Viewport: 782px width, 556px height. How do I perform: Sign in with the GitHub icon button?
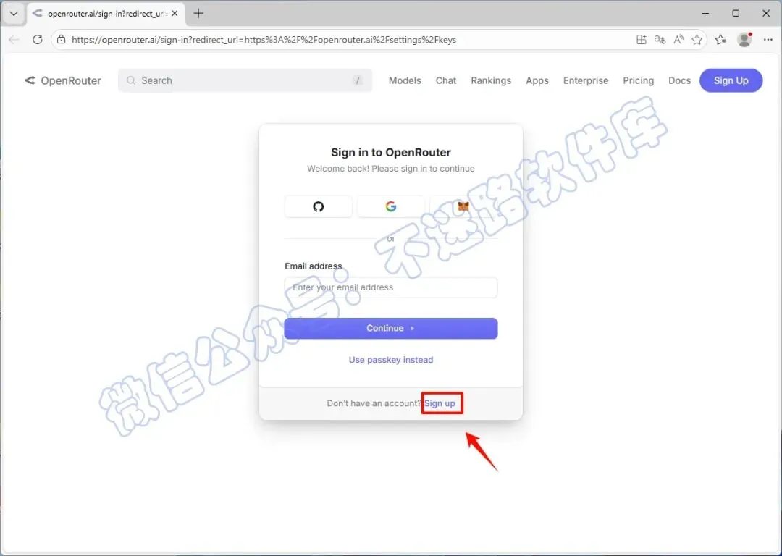coord(318,206)
